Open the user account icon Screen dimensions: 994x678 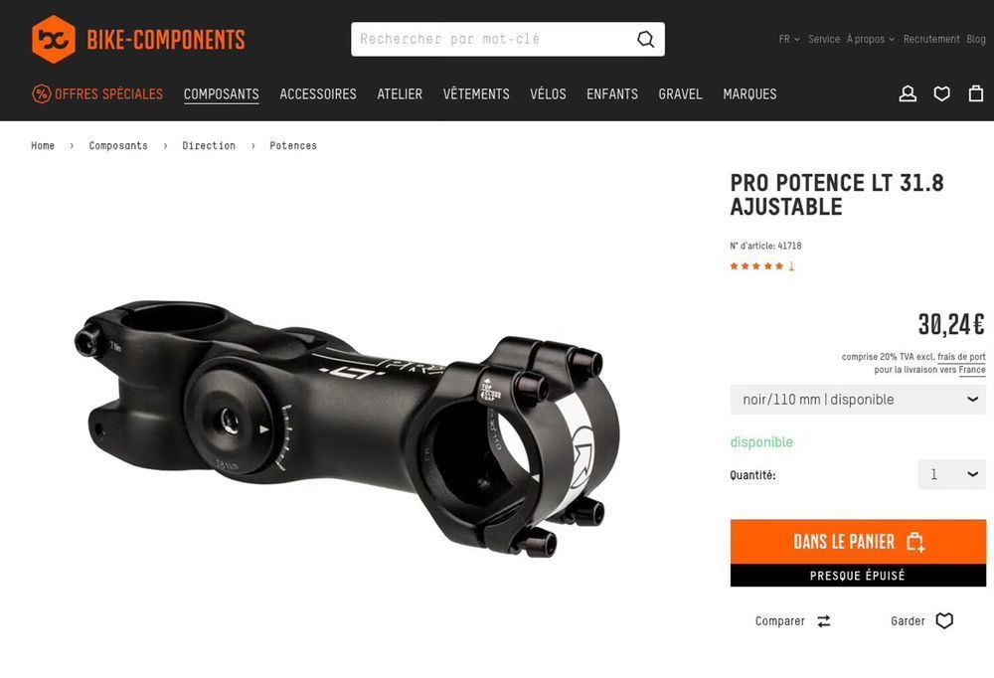tap(908, 93)
